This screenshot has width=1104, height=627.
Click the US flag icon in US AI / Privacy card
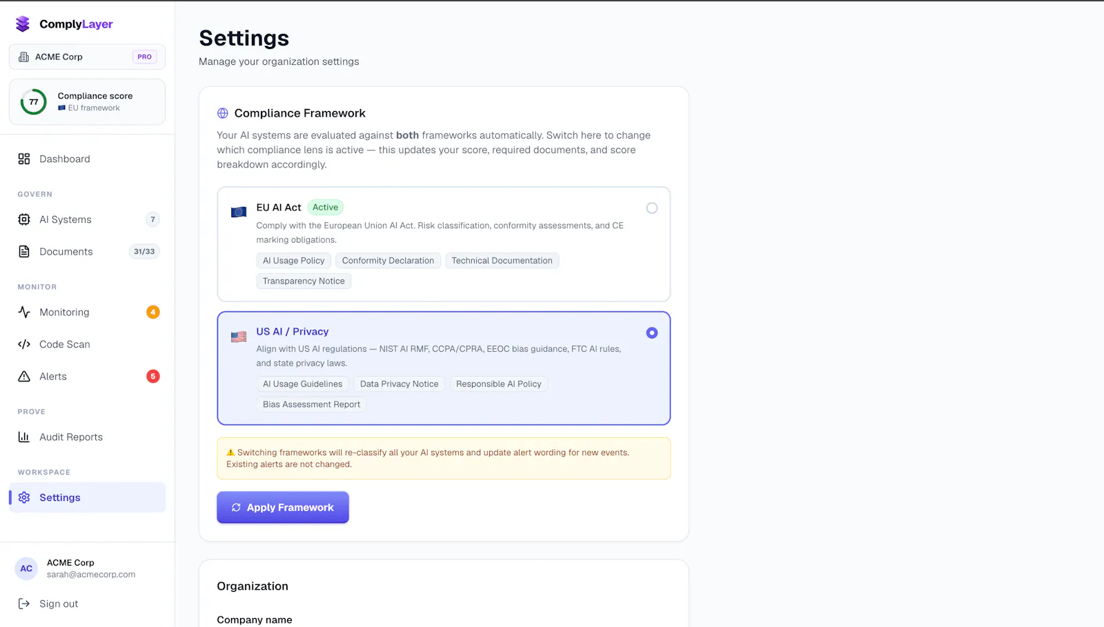pyautogui.click(x=239, y=337)
